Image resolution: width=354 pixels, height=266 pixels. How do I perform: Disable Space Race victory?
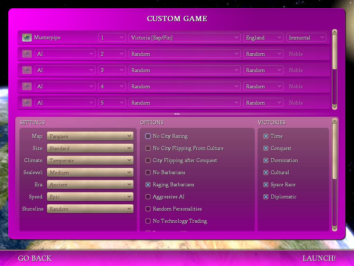[266, 185]
